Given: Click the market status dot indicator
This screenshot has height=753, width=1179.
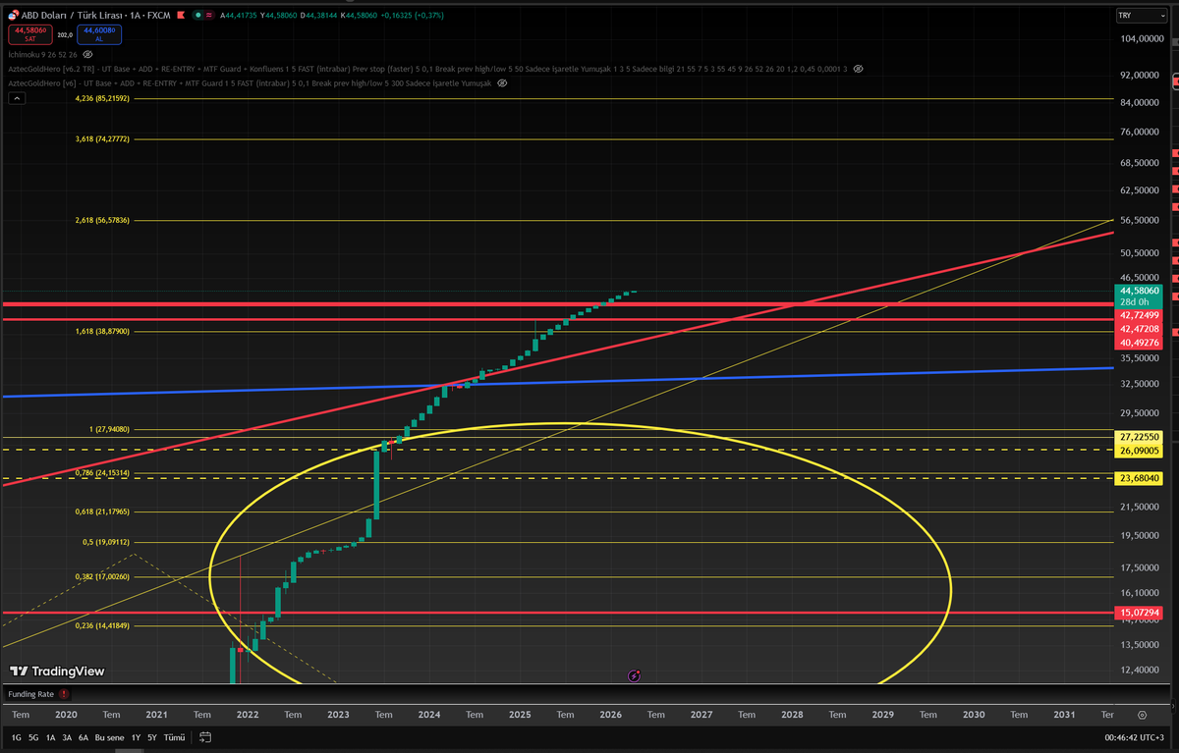Looking at the screenshot, I should (198, 16).
